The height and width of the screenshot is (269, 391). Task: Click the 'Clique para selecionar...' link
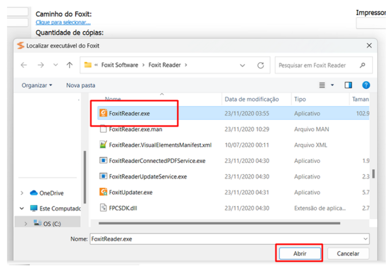pyautogui.click(x=63, y=22)
